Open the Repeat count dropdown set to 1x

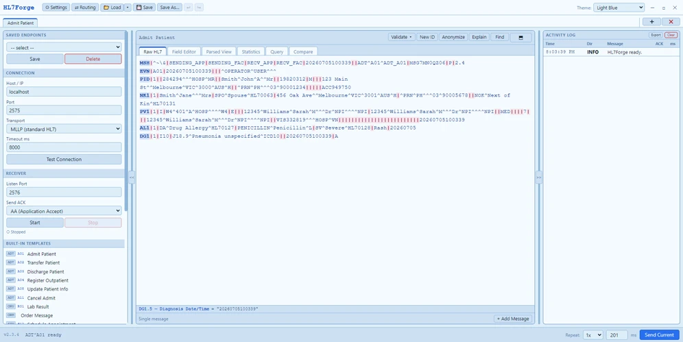(593, 335)
